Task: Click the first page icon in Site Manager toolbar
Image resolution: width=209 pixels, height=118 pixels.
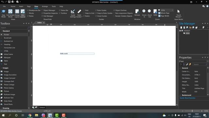Action: coord(181,28)
